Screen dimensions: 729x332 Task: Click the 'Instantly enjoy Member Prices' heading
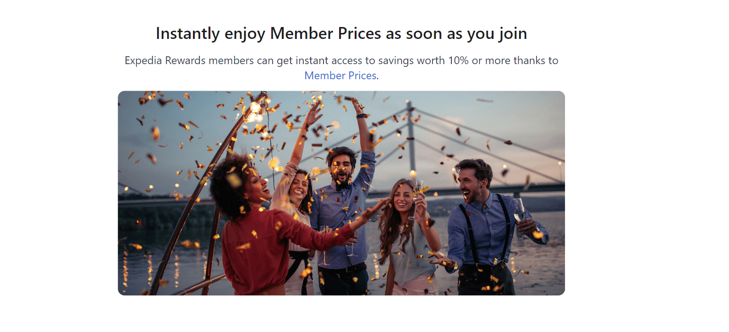coord(341,34)
